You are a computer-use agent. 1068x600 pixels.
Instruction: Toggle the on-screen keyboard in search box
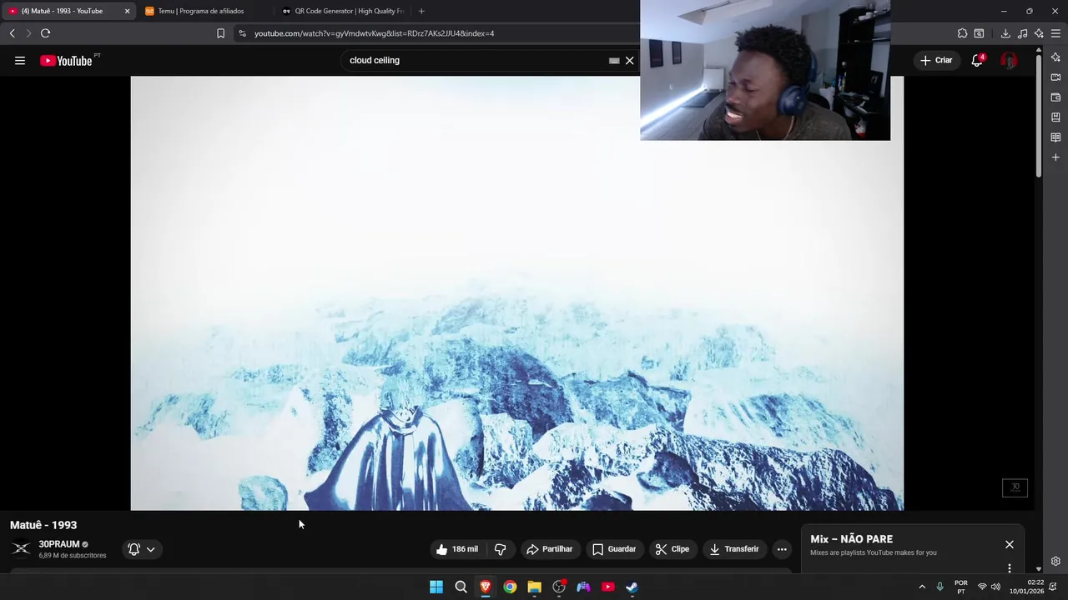coord(614,60)
